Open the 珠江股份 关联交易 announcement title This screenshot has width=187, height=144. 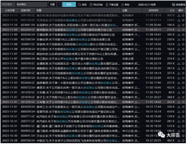click(70, 59)
